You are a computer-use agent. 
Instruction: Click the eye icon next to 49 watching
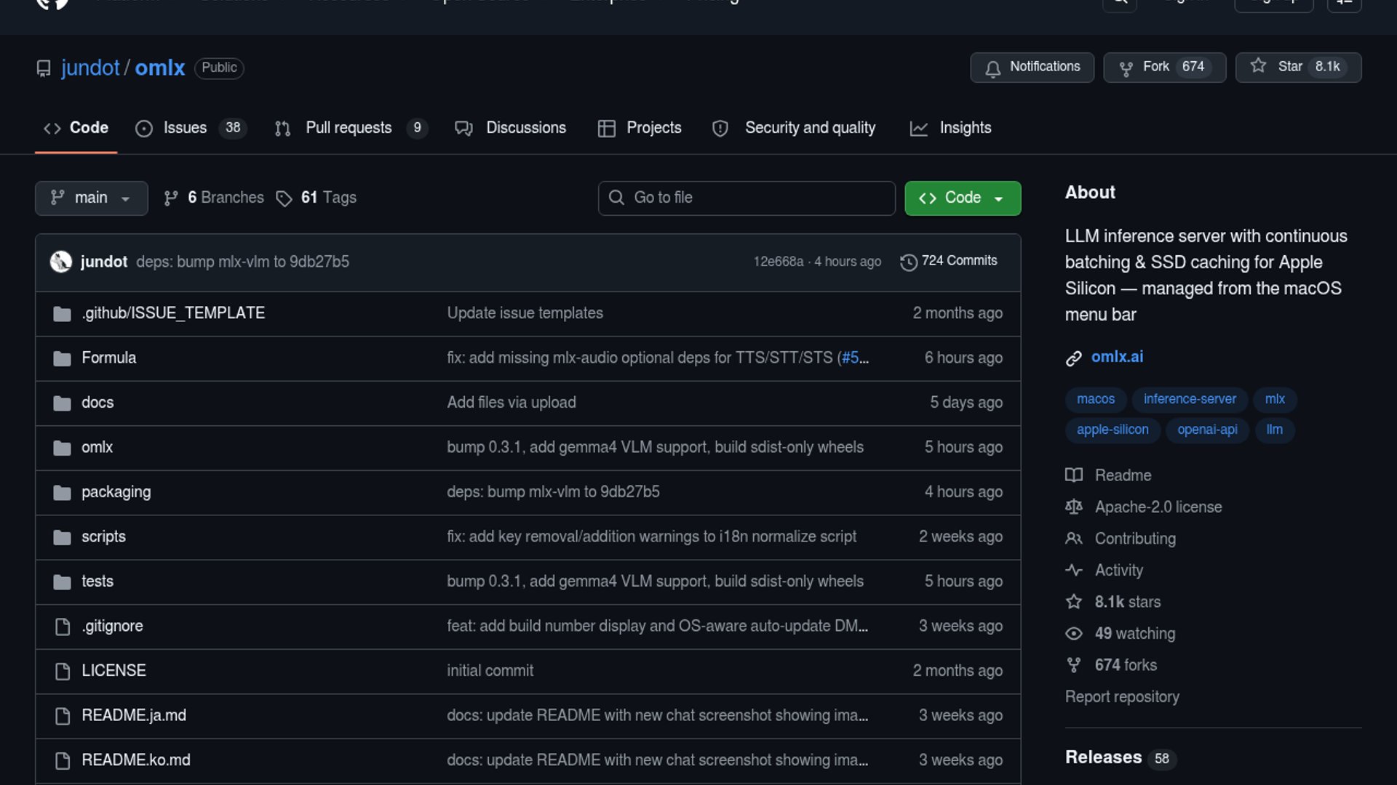tap(1073, 634)
